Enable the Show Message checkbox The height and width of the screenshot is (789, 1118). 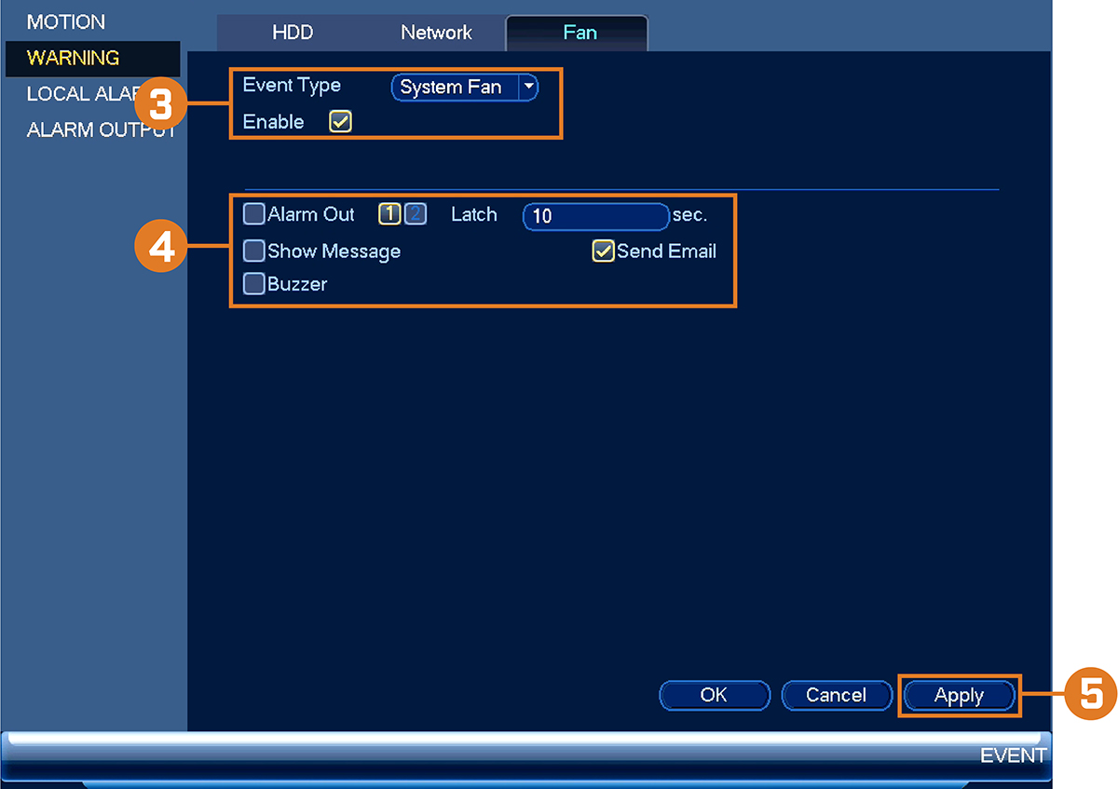pos(254,251)
